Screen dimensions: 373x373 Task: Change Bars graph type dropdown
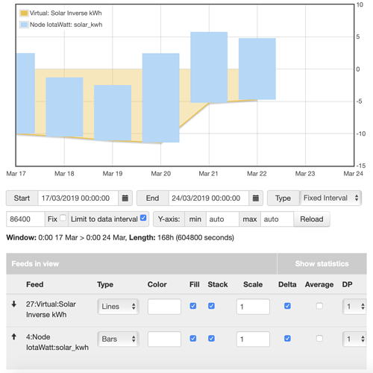(118, 339)
